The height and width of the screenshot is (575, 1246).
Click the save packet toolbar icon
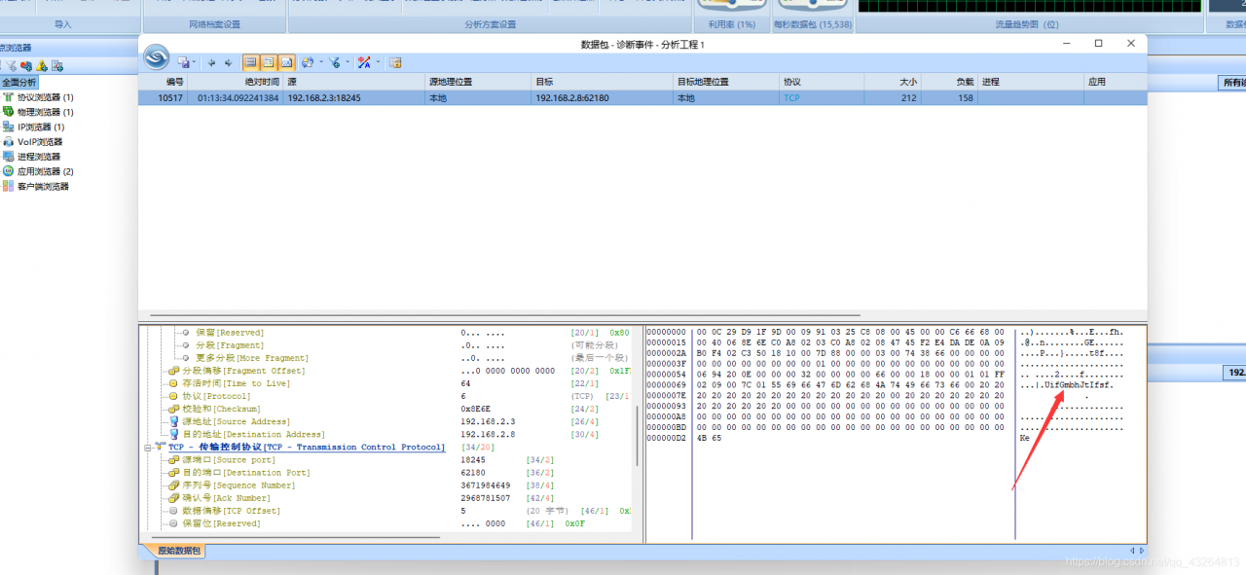click(183, 62)
